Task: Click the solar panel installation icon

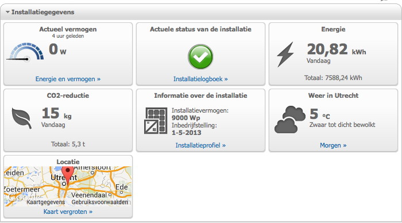Action: click(156, 121)
